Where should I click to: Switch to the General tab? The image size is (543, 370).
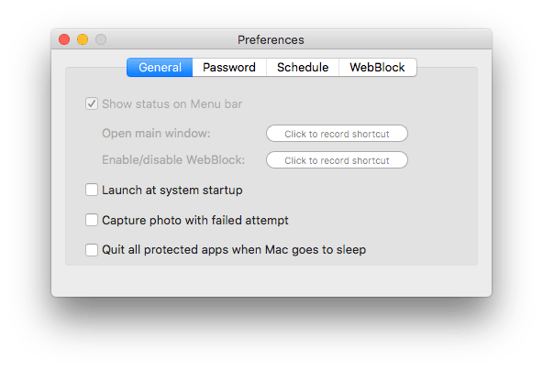[x=160, y=67]
